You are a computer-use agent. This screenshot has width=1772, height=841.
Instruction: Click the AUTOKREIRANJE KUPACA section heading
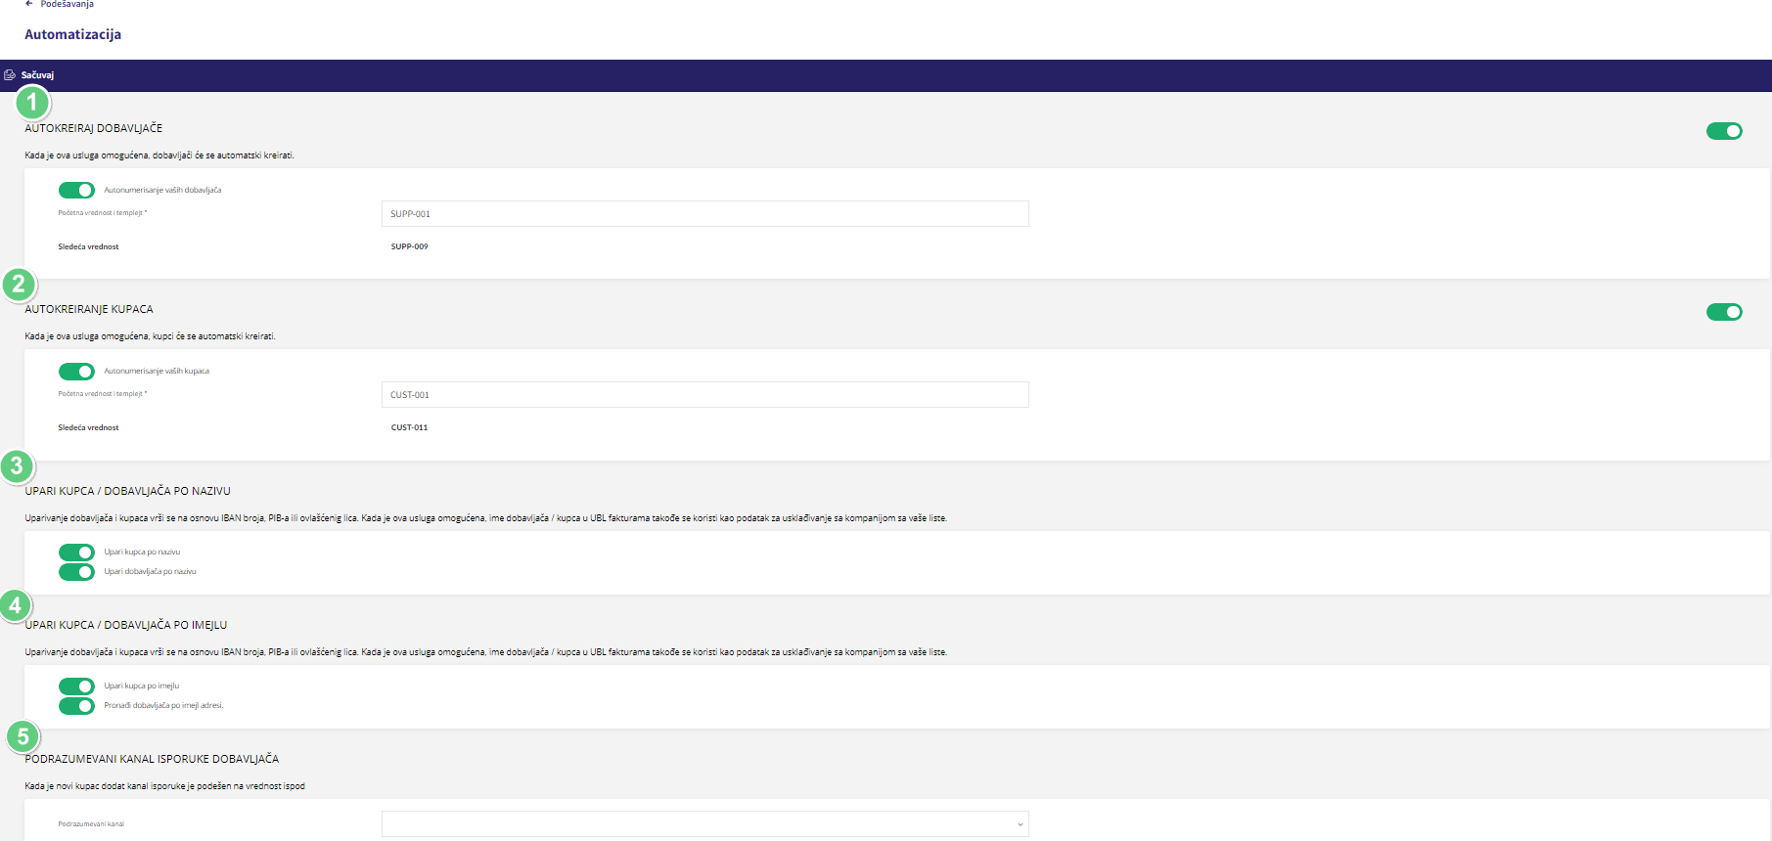click(x=89, y=309)
